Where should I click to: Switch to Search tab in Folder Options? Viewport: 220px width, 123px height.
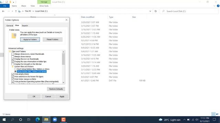coord(25,26)
